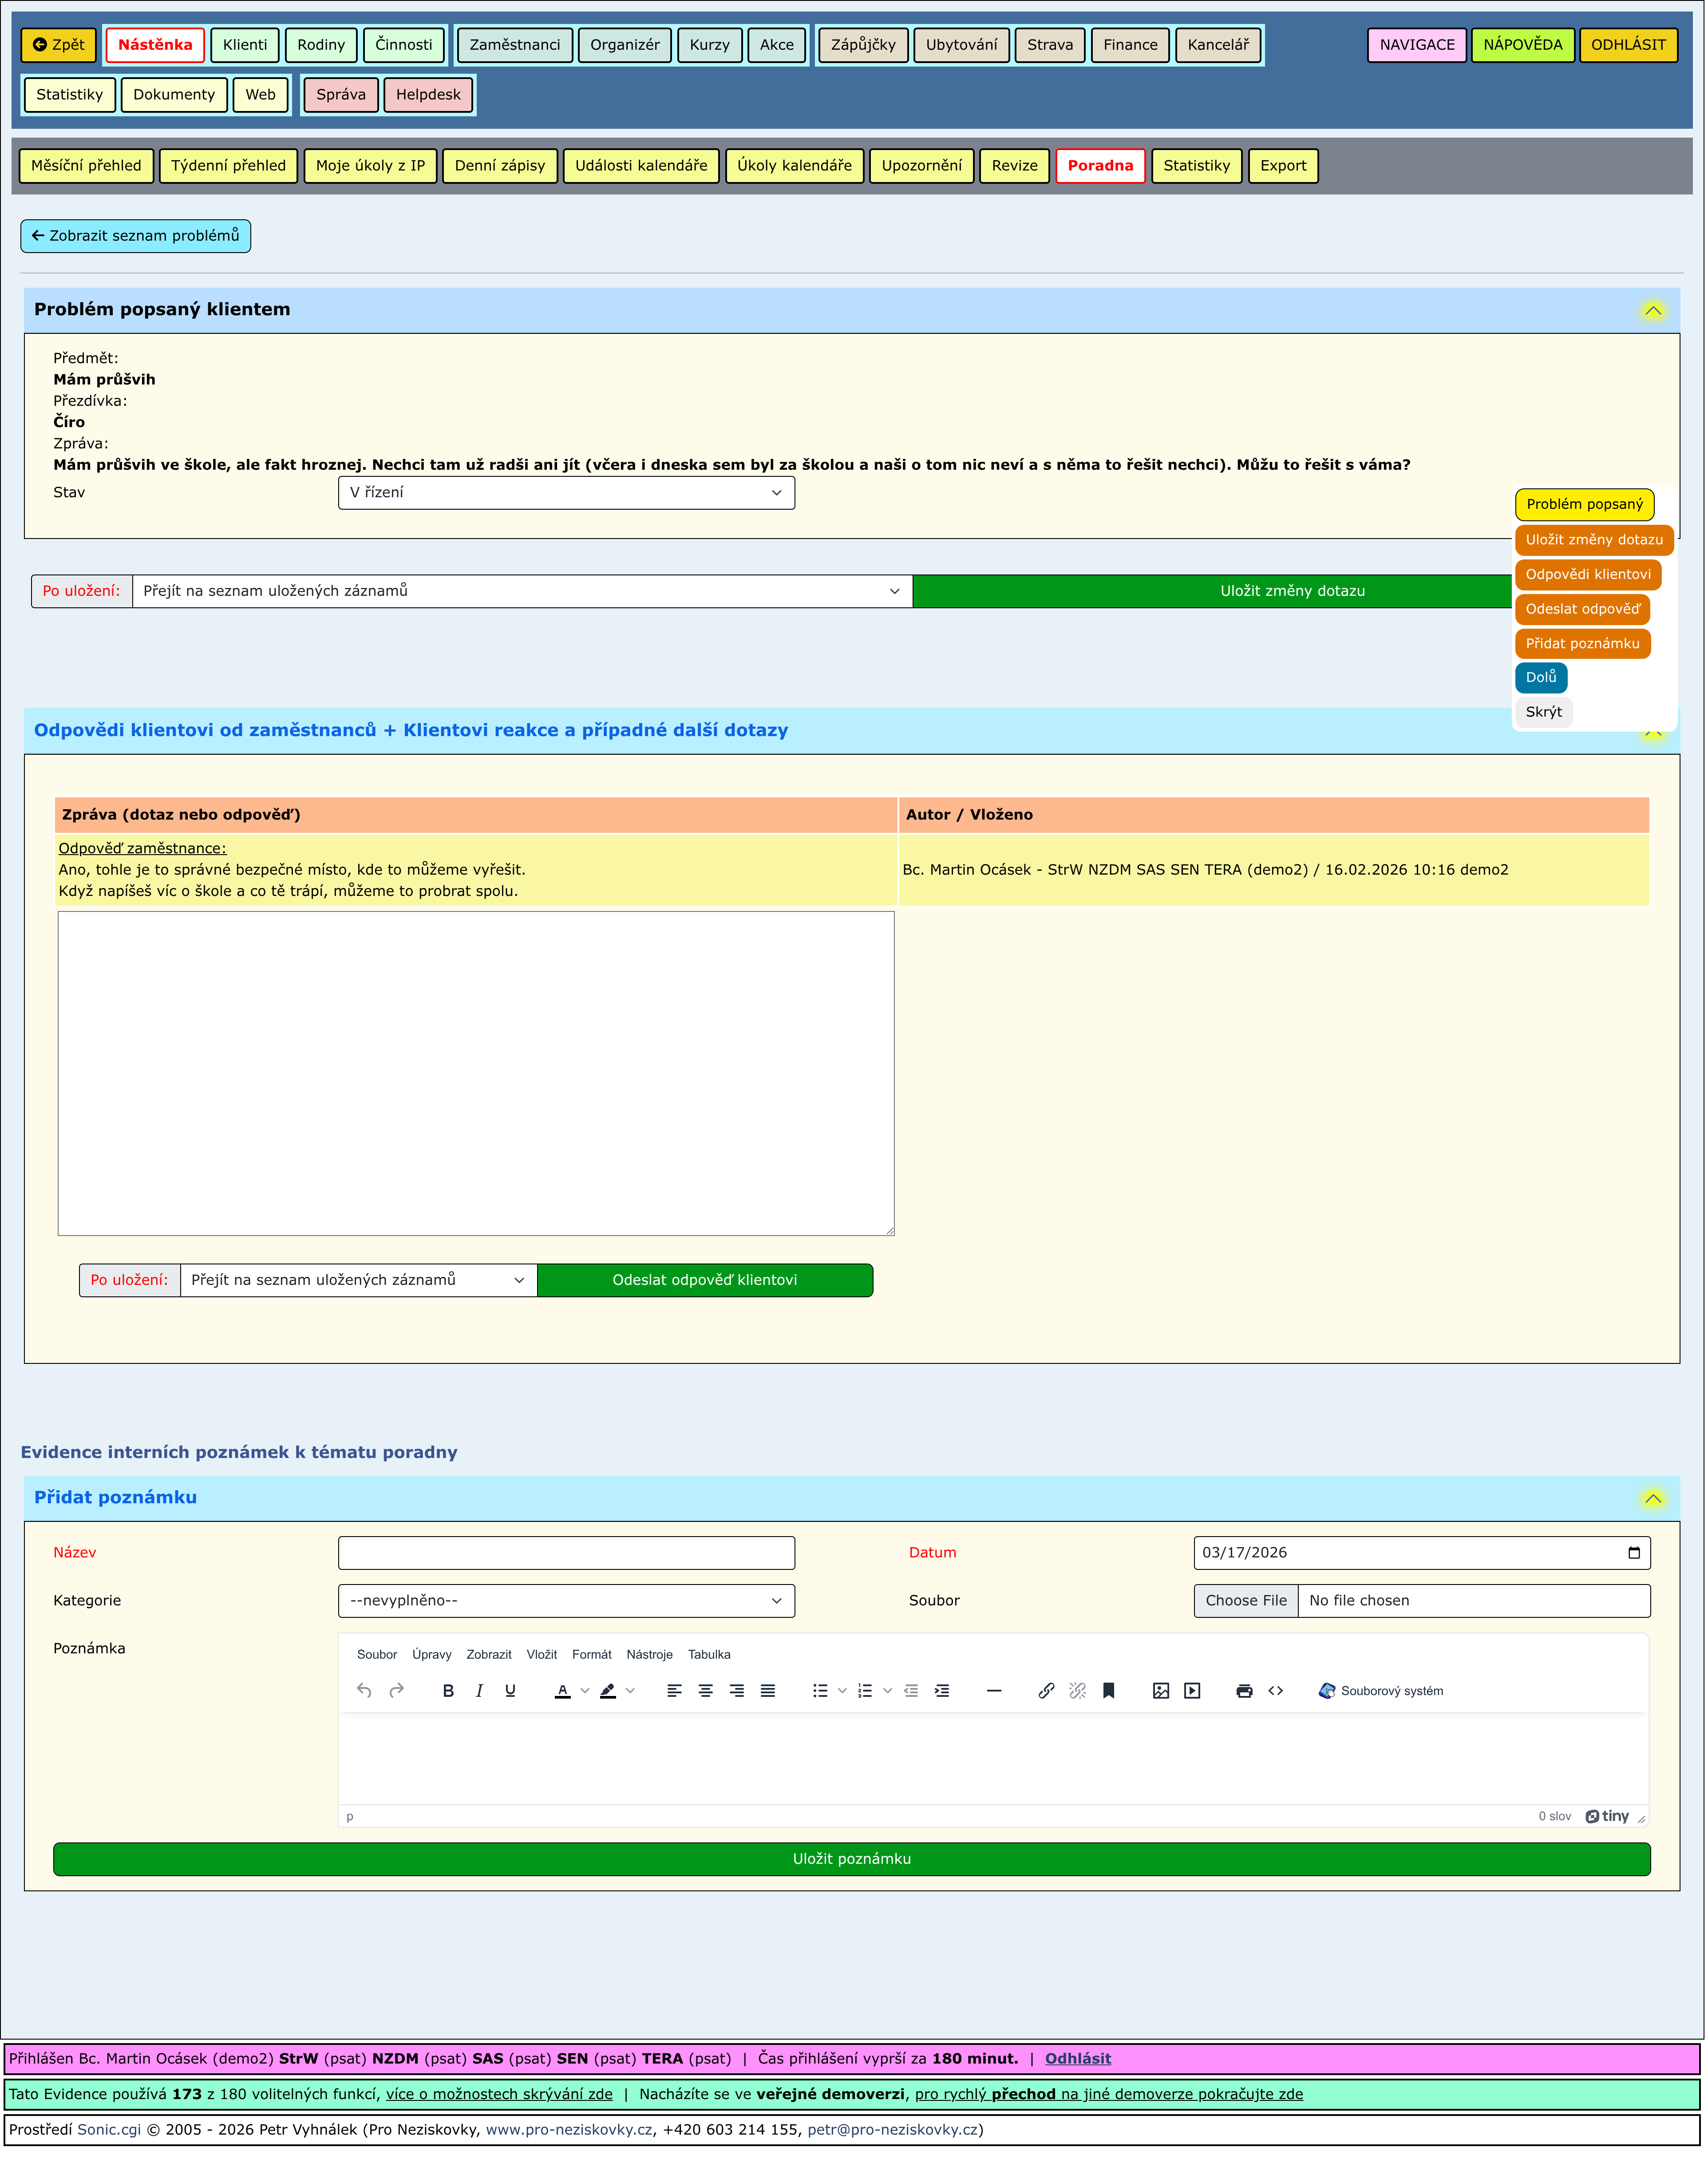Image resolution: width=1708 pixels, height=2171 pixels.
Task: Click the Název input field
Action: 566,1553
